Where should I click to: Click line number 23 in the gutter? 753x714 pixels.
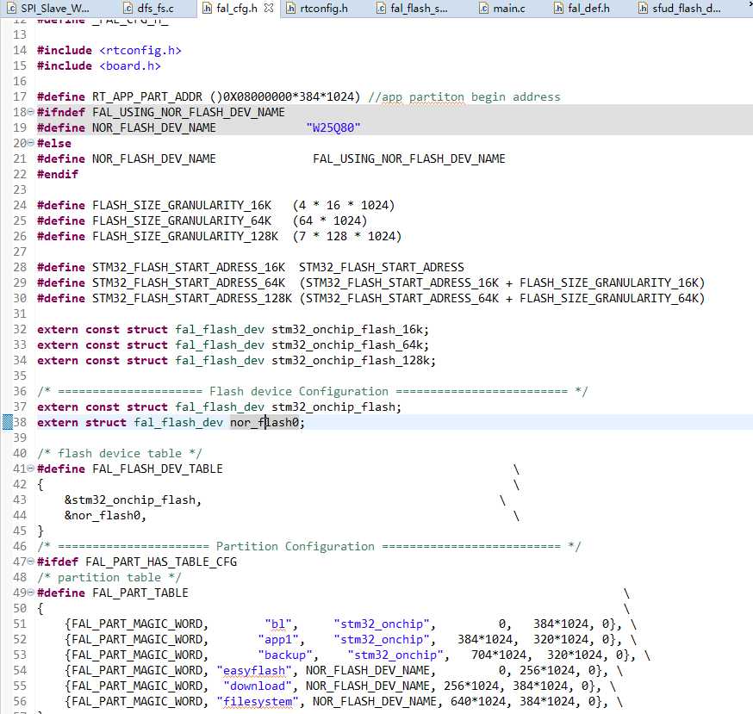[20, 189]
